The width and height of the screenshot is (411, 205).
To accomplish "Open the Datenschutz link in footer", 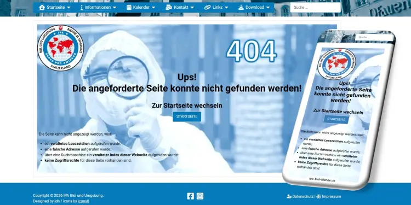I will pyautogui.click(x=302, y=196).
